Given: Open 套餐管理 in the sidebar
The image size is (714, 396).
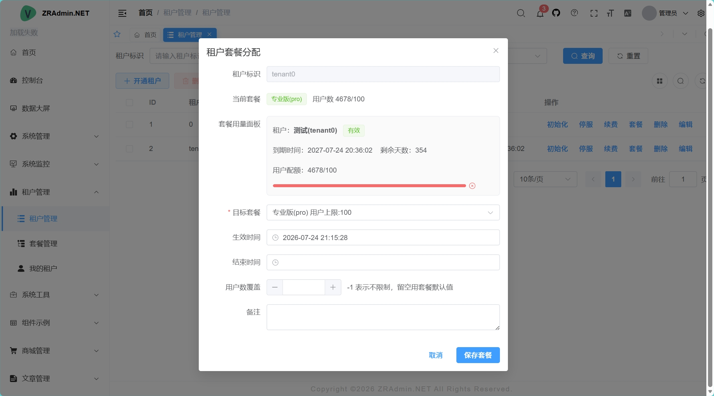Looking at the screenshot, I should (55, 244).
